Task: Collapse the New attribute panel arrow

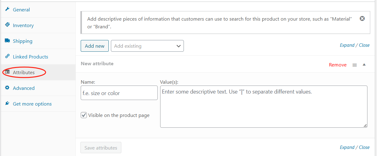Action: pyautogui.click(x=364, y=65)
